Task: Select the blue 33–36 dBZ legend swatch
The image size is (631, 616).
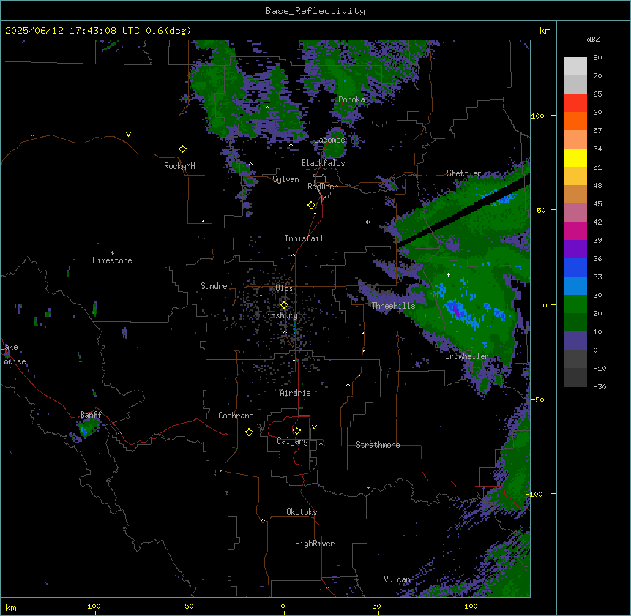Action: coord(575,267)
